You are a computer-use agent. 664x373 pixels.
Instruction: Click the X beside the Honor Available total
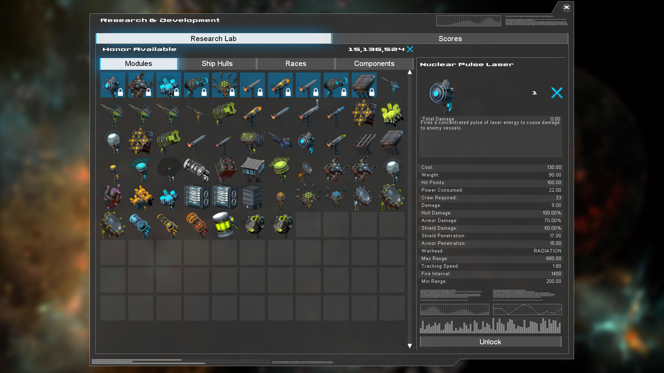click(x=410, y=49)
